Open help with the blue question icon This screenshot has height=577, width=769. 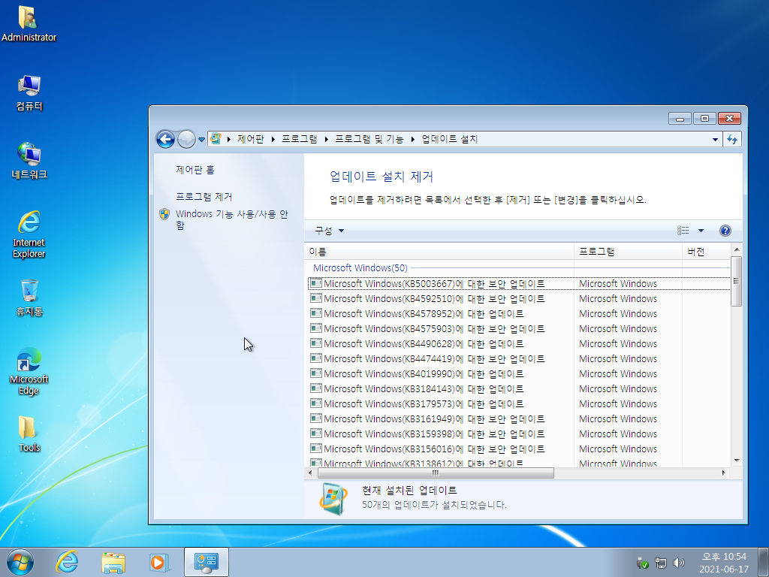[725, 231]
